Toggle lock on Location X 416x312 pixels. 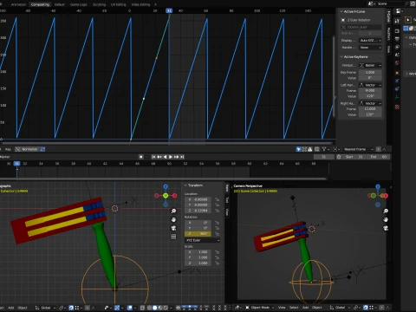[217, 199]
